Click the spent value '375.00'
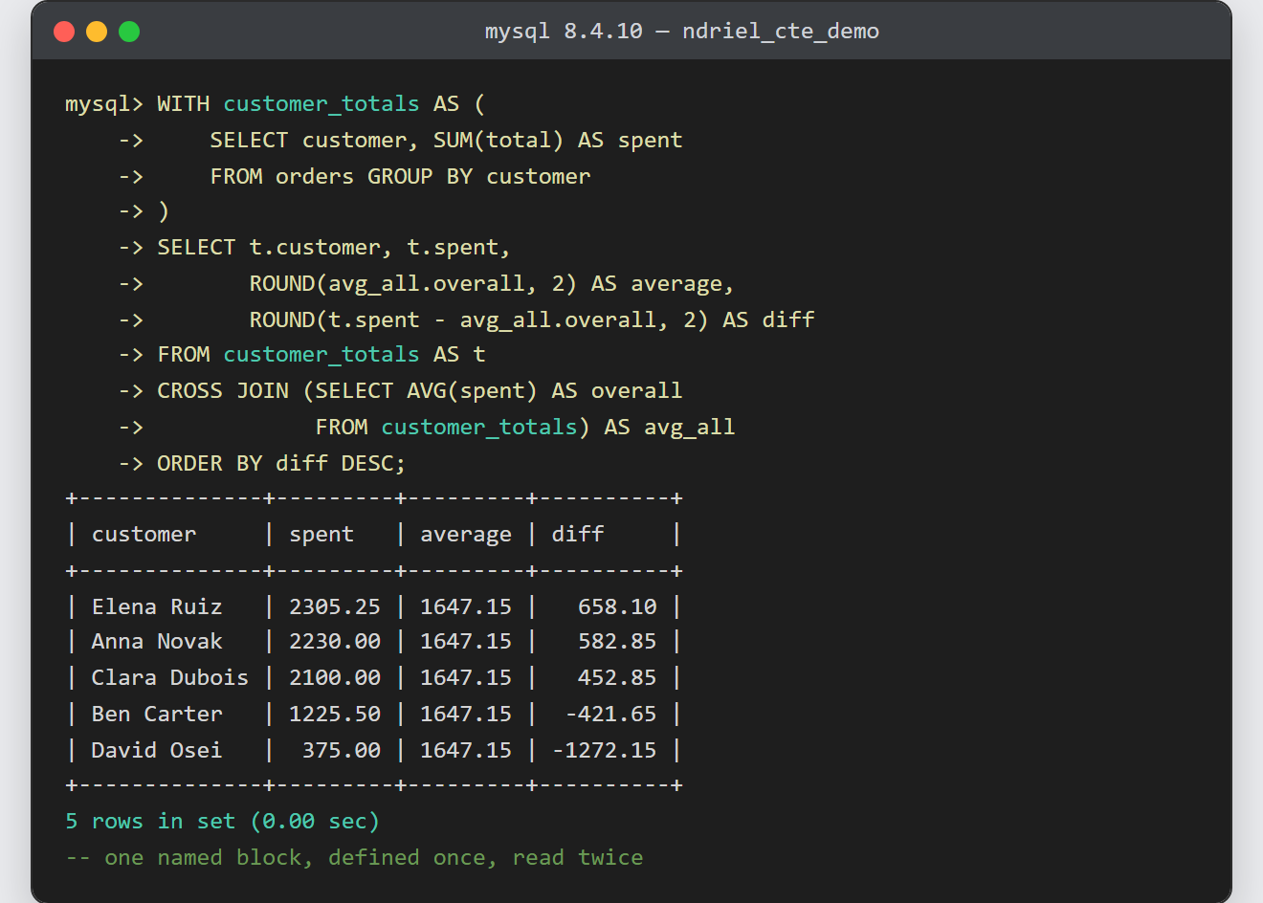The width and height of the screenshot is (1263, 903). [x=342, y=750]
